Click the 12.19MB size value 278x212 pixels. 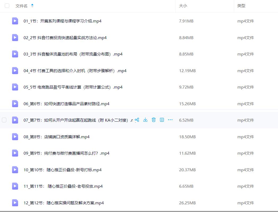pyautogui.click(x=187, y=71)
